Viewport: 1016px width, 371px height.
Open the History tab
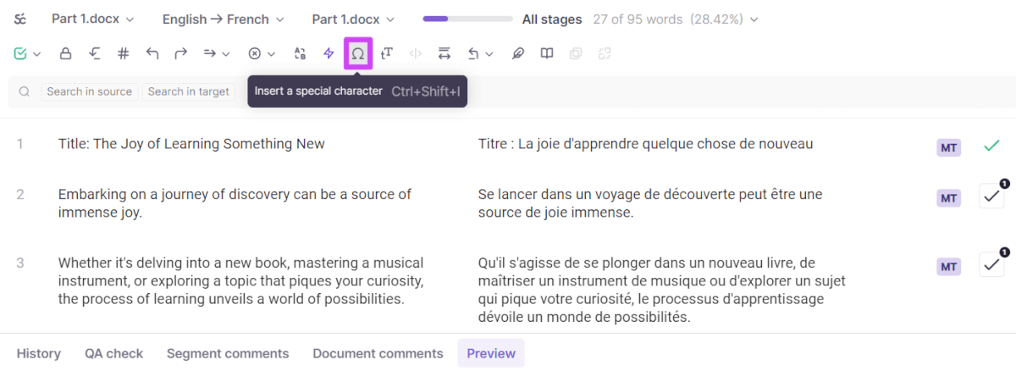pyautogui.click(x=39, y=353)
